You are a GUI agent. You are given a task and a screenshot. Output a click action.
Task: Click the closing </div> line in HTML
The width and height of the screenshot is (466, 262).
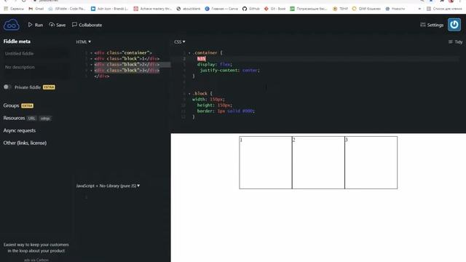click(102, 76)
